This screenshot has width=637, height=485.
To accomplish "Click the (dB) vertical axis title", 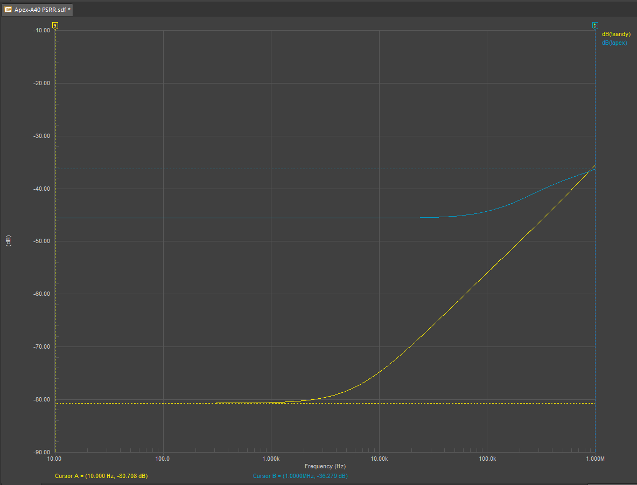I will (9, 241).
